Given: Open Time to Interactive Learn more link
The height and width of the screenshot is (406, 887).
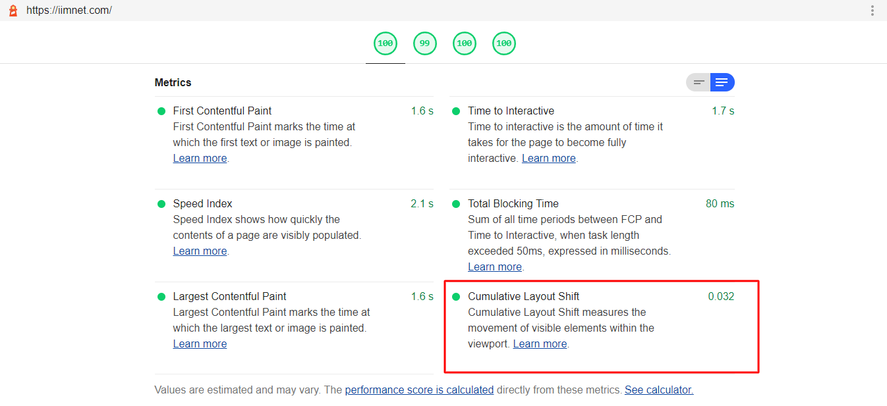Looking at the screenshot, I should point(548,158).
